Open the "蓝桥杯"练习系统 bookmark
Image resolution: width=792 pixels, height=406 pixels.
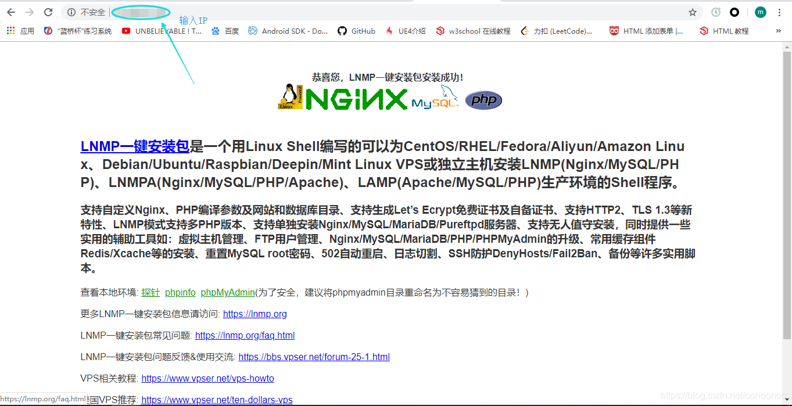pos(78,31)
